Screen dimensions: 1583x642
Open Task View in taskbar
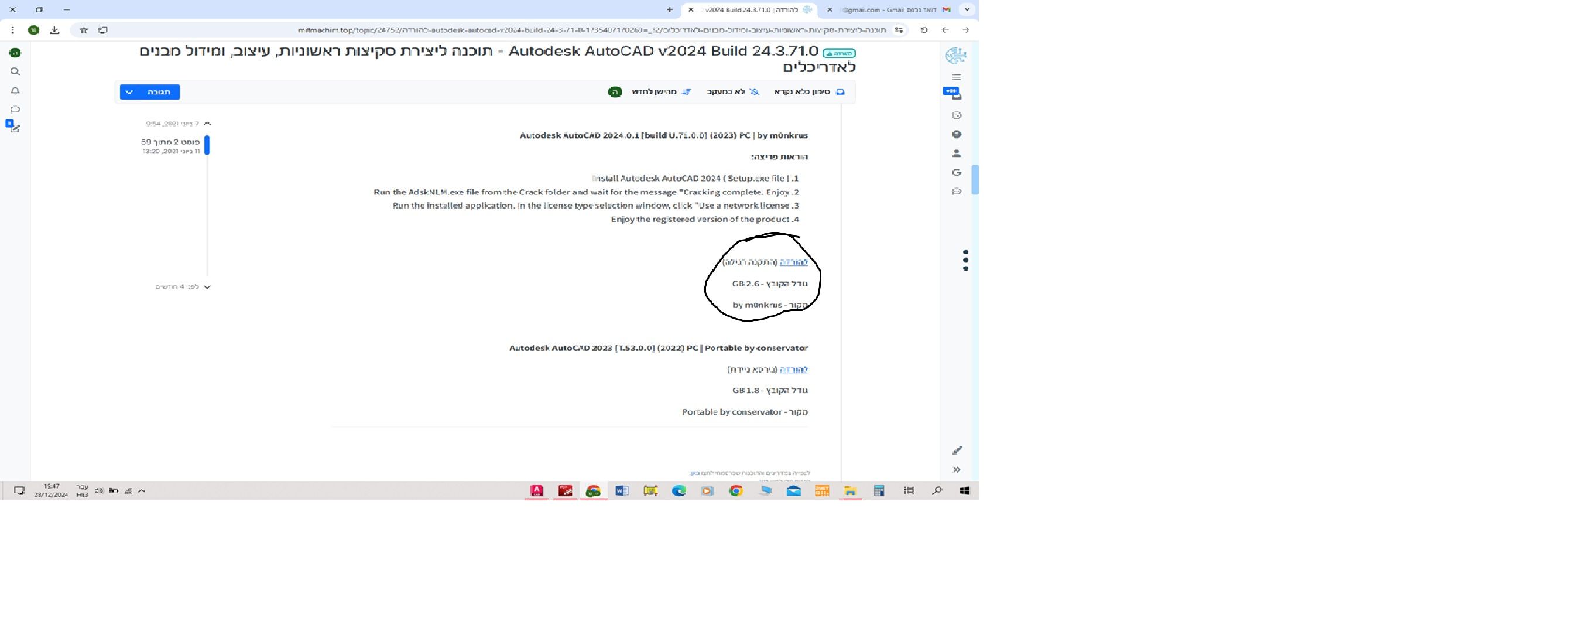[x=908, y=491]
